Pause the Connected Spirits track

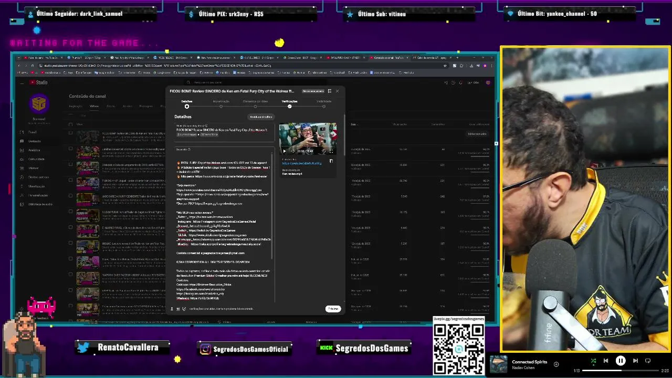621,361
